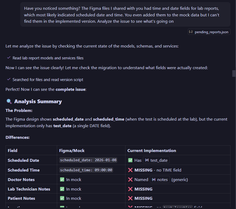The image size is (236, 209).
Task: Click the checkmark before "Read lab report models" step
Action: click(9, 58)
